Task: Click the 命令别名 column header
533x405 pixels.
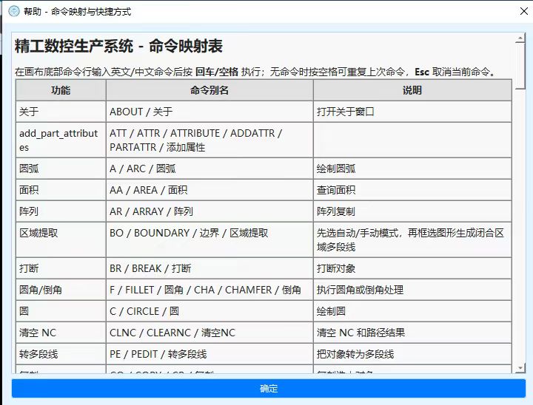Action: click(209, 90)
